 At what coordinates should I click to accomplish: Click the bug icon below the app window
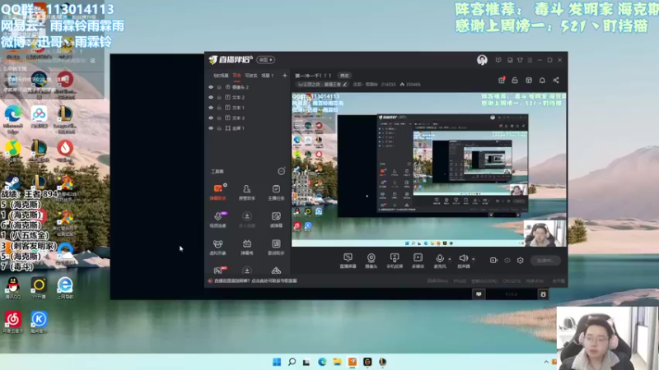[x=543, y=294]
